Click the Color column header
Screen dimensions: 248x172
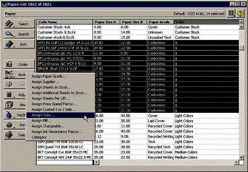(x=207, y=22)
